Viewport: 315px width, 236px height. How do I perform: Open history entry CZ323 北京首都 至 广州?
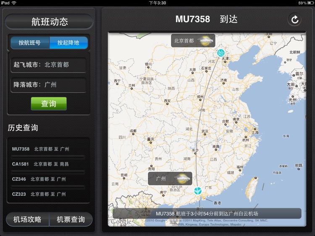48,194
